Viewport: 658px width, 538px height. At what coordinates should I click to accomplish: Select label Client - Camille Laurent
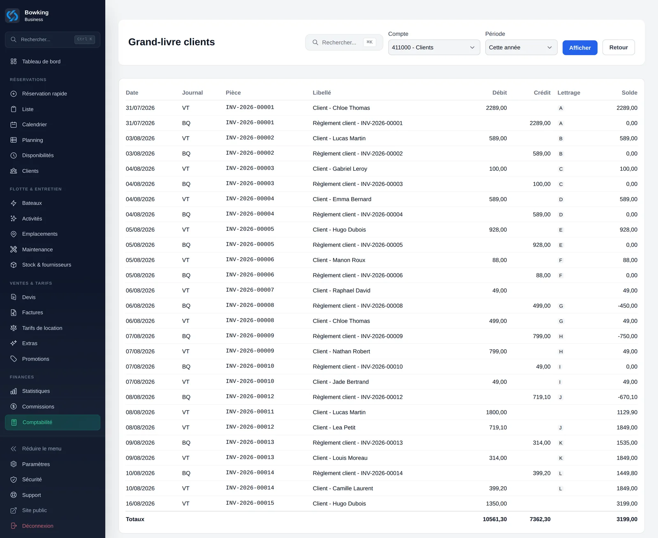[343, 488]
